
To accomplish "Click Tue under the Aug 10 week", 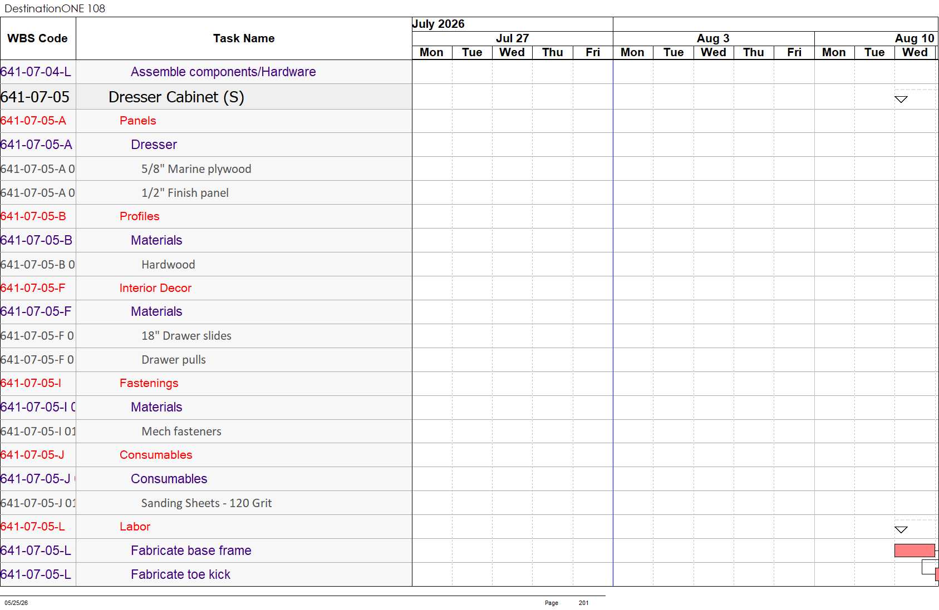I will pyautogui.click(x=874, y=52).
